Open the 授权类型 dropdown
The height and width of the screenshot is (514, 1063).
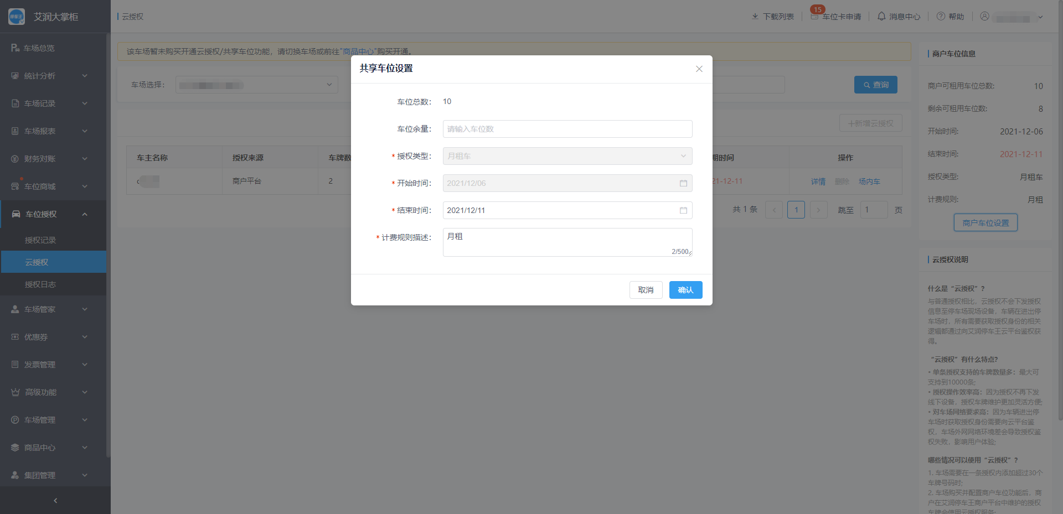pyautogui.click(x=567, y=156)
